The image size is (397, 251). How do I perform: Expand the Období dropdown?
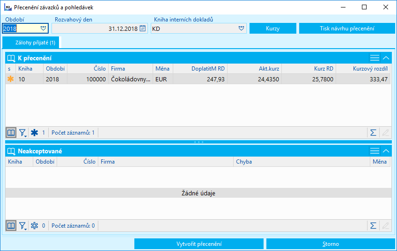point(43,29)
